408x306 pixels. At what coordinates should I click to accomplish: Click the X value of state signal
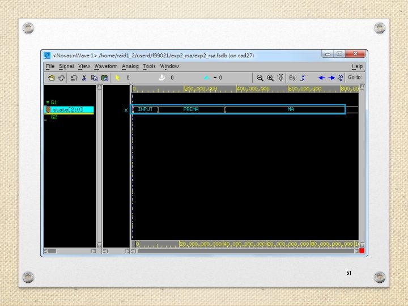click(126, 110)
